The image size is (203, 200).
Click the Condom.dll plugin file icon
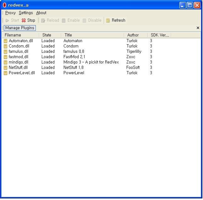point(5,46)
